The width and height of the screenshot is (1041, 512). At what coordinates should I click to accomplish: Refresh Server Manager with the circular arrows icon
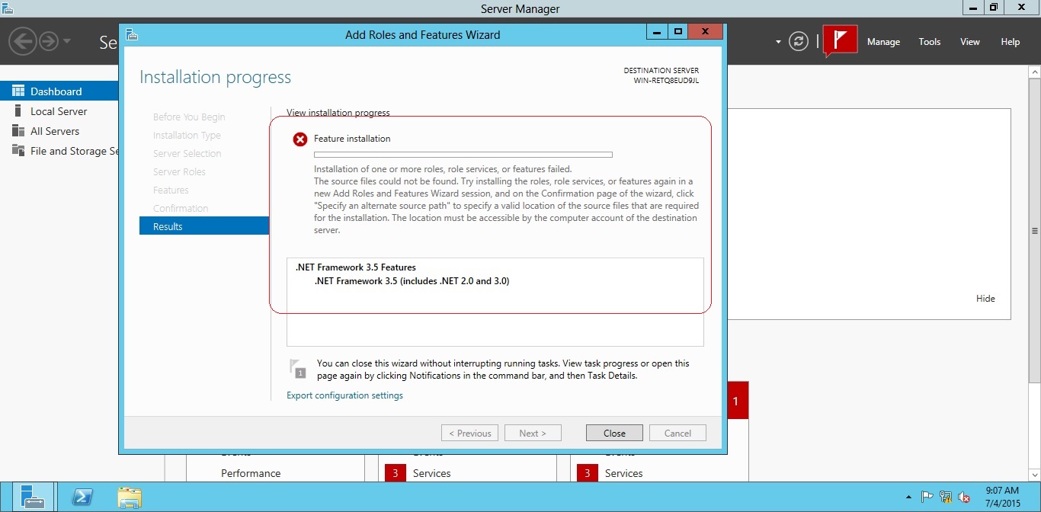tap(798, 41)
